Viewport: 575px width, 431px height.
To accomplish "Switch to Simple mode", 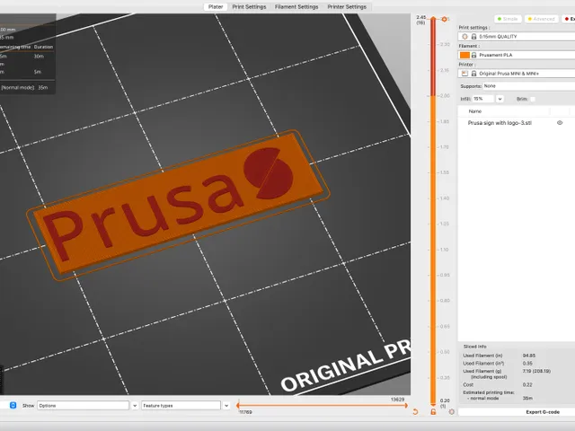I will (508, 19).
